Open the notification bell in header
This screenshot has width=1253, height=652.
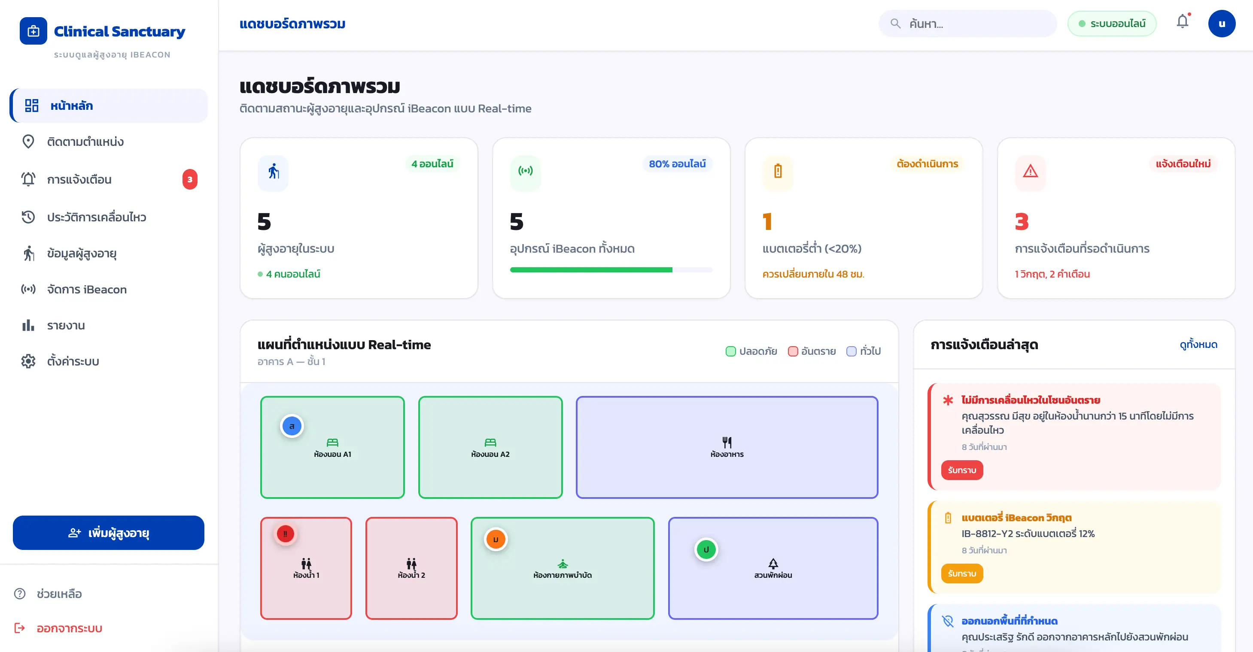1183,22
